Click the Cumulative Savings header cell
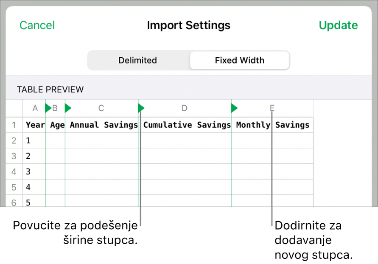Image resolution: width=378 pixels, height=264 pixels. point(187,125)
